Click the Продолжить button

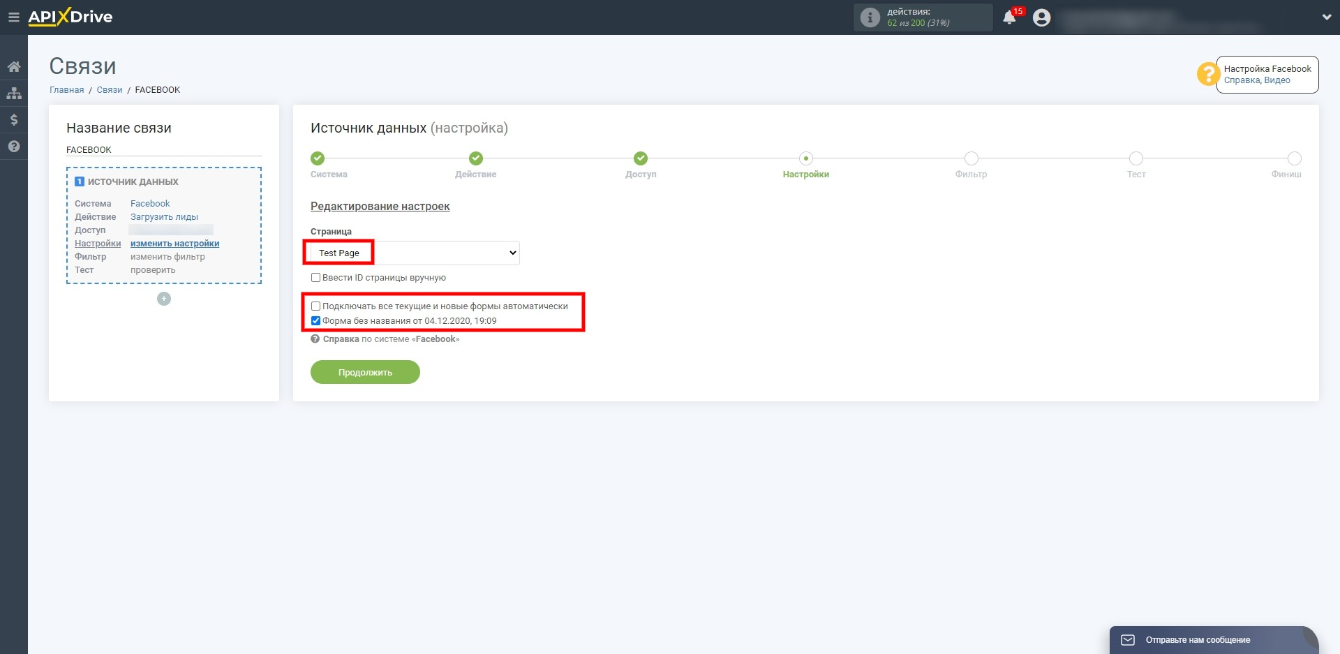point(365,372)
